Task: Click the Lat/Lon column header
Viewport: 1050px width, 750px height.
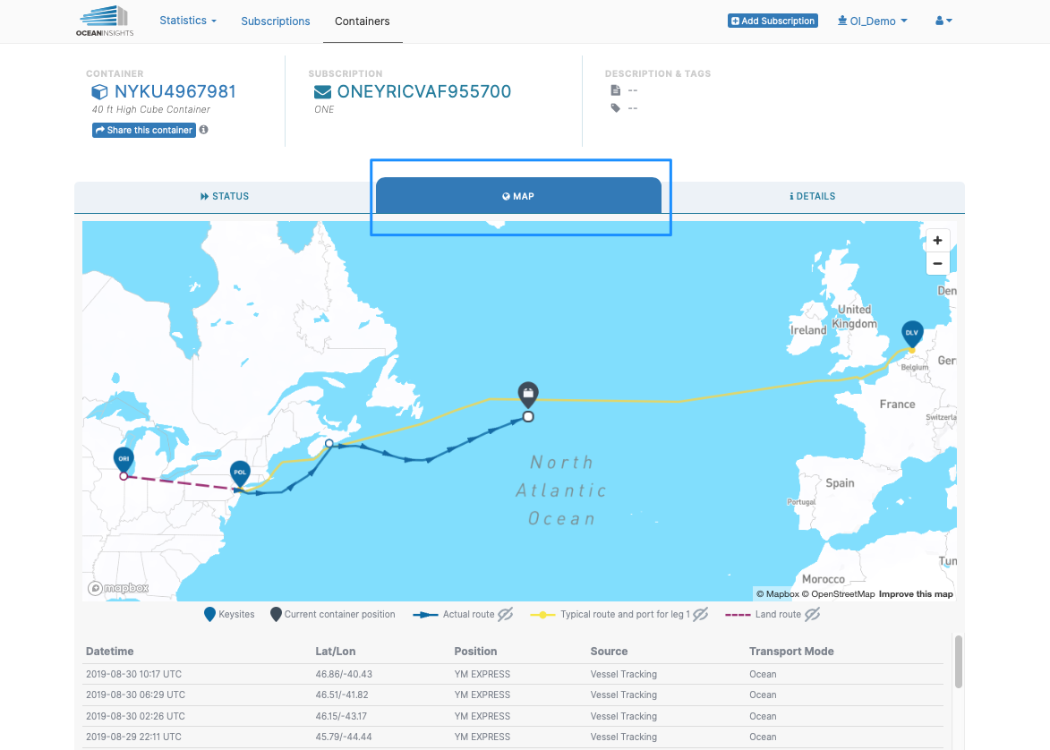Action: click(x=336, y=651)
